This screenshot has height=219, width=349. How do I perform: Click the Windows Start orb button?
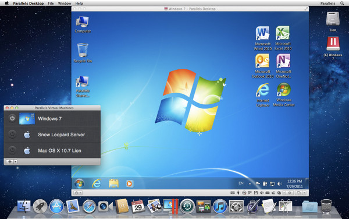[x=80, y=183]
